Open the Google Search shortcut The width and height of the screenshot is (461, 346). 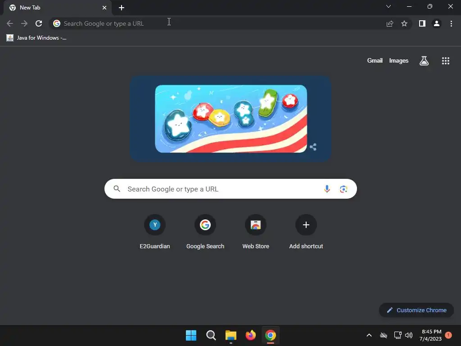point(205,232)
